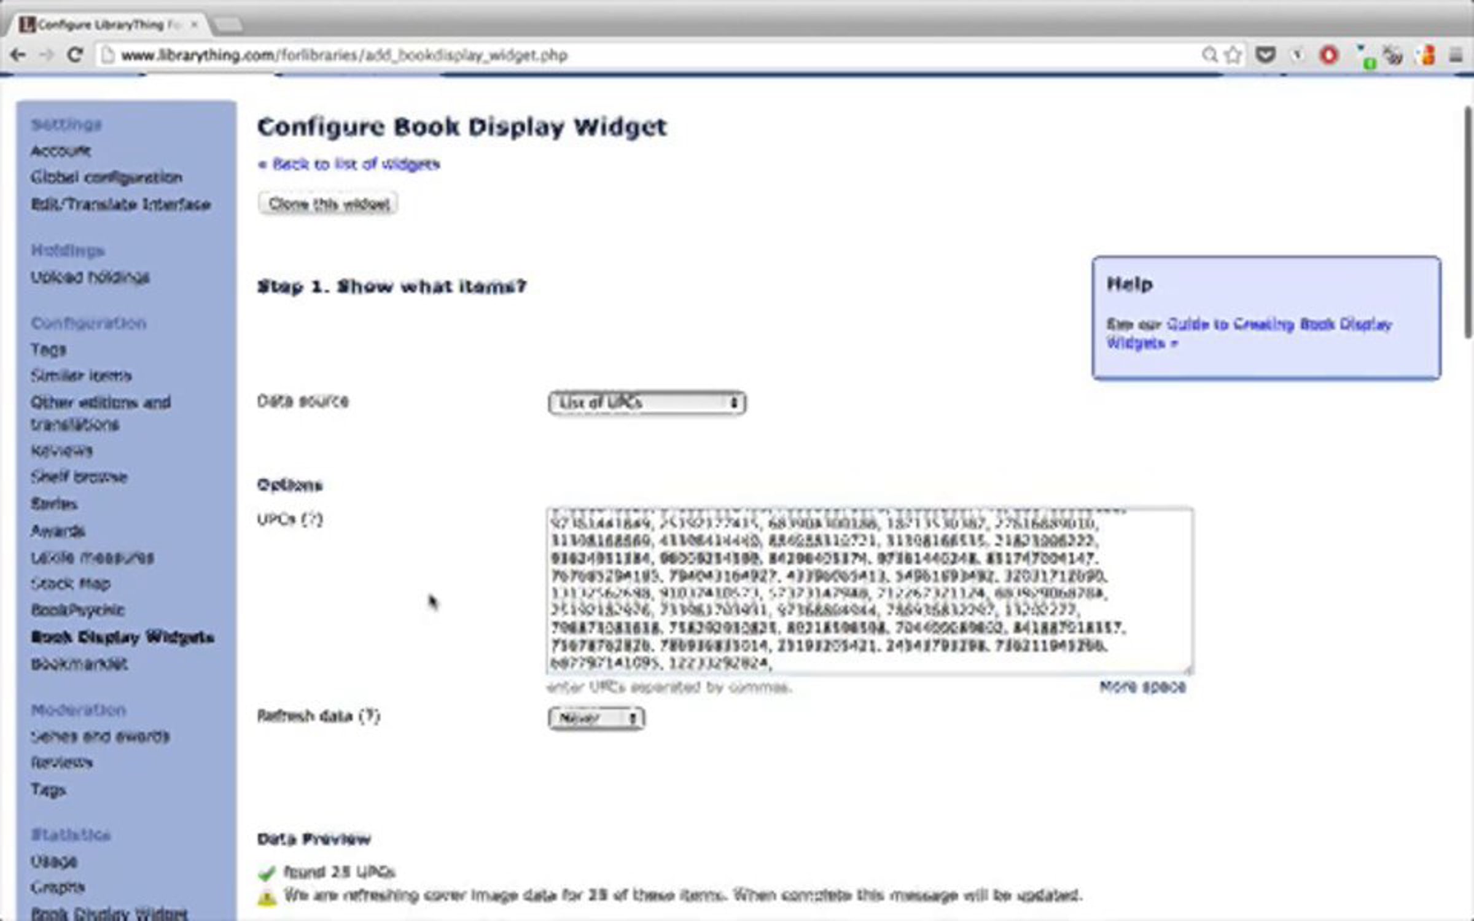Click the (?) help next to UPCs
1474x921 pixels.
(311, 519)
